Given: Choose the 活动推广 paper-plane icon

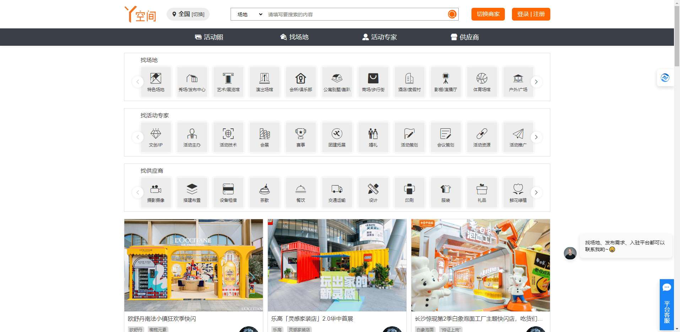Looking at the screenshot, I should tap(518, 137).
